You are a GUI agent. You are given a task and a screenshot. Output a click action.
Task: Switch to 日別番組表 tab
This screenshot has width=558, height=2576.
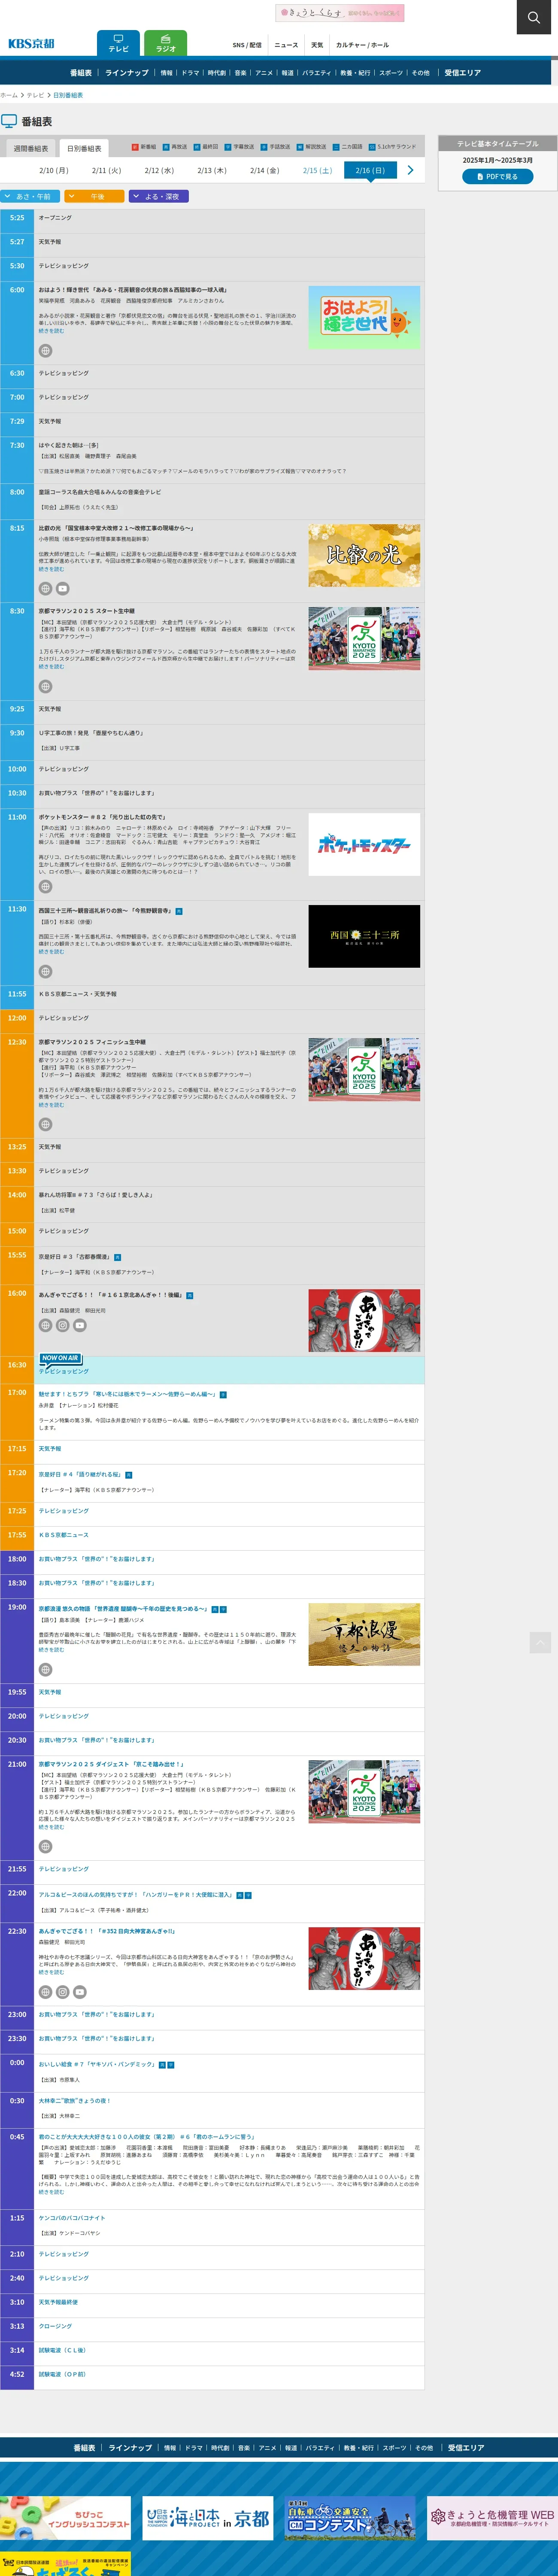pyautogui.click(x=84, y=148)
